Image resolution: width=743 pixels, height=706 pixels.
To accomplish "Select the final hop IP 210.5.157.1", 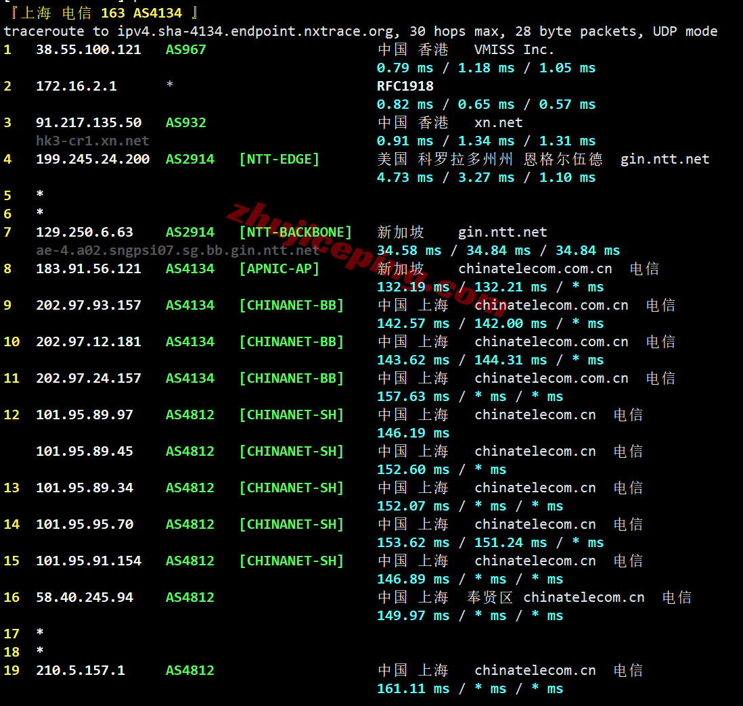I will click(81, 670).
